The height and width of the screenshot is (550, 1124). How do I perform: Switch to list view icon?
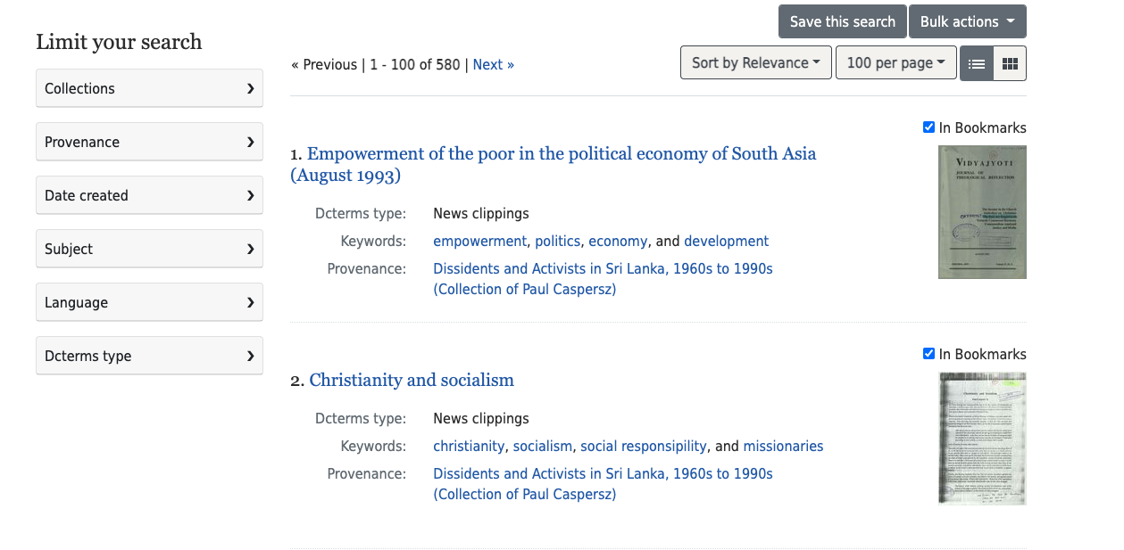[977, 63]
